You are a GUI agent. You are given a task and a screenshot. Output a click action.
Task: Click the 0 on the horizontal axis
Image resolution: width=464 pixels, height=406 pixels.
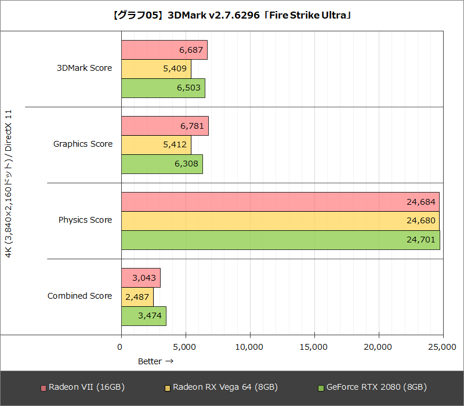point(121,345)
